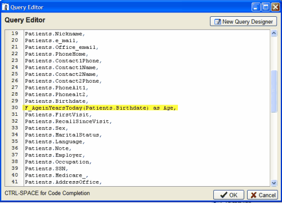Click the Patients.Language line
Screen dimensions: 282x203
pos(55,142)
